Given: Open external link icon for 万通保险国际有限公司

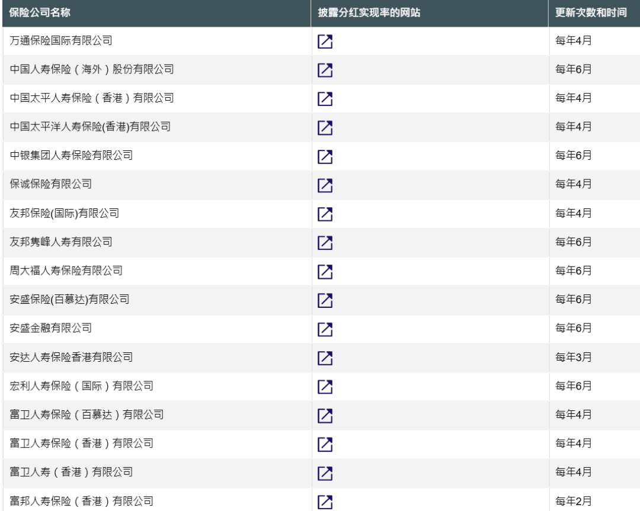Looking at the screenshot, I should 325,41.
